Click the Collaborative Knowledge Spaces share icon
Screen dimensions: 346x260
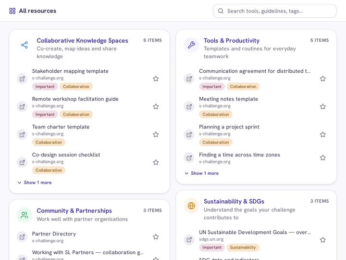(25, 45)
